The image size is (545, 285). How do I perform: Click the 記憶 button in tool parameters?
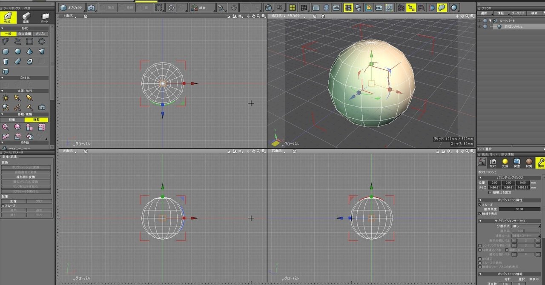[13, 202]
